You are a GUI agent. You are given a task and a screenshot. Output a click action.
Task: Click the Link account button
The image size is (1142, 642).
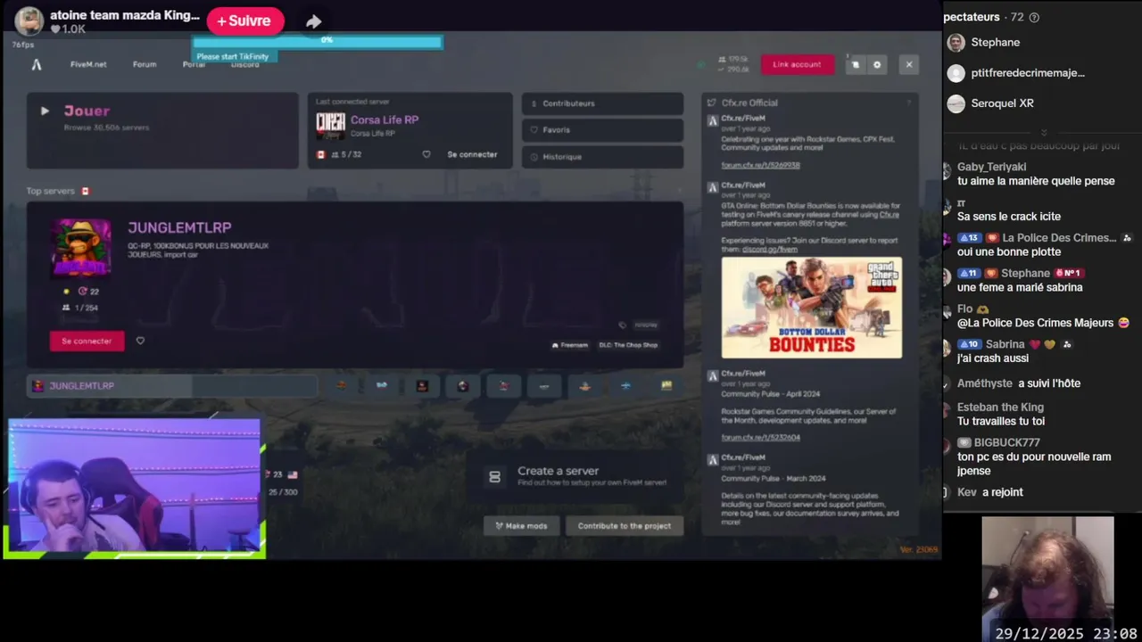coord(797,64)
